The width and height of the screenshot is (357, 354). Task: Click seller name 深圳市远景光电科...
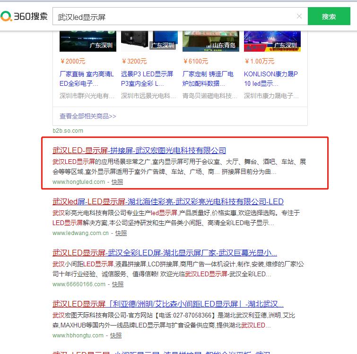[148, 96]
